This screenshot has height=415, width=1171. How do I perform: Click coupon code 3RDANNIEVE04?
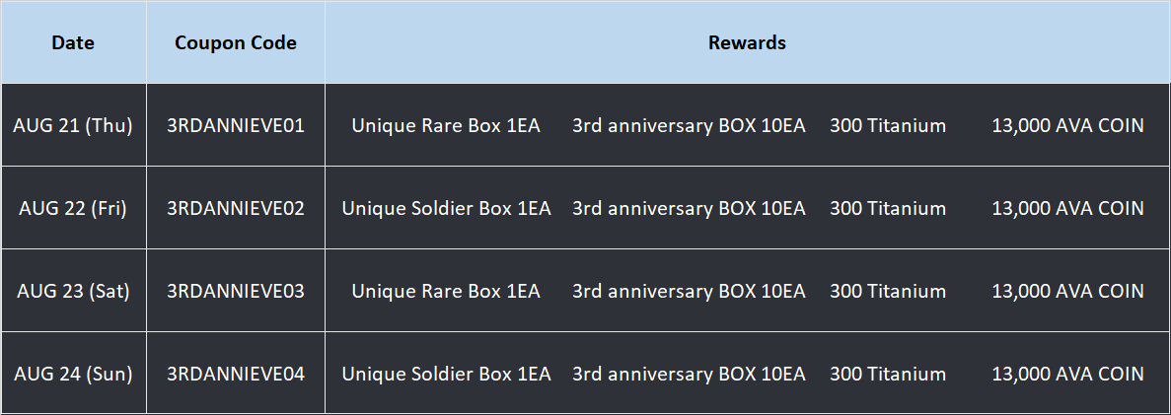(x=235, y=374)
